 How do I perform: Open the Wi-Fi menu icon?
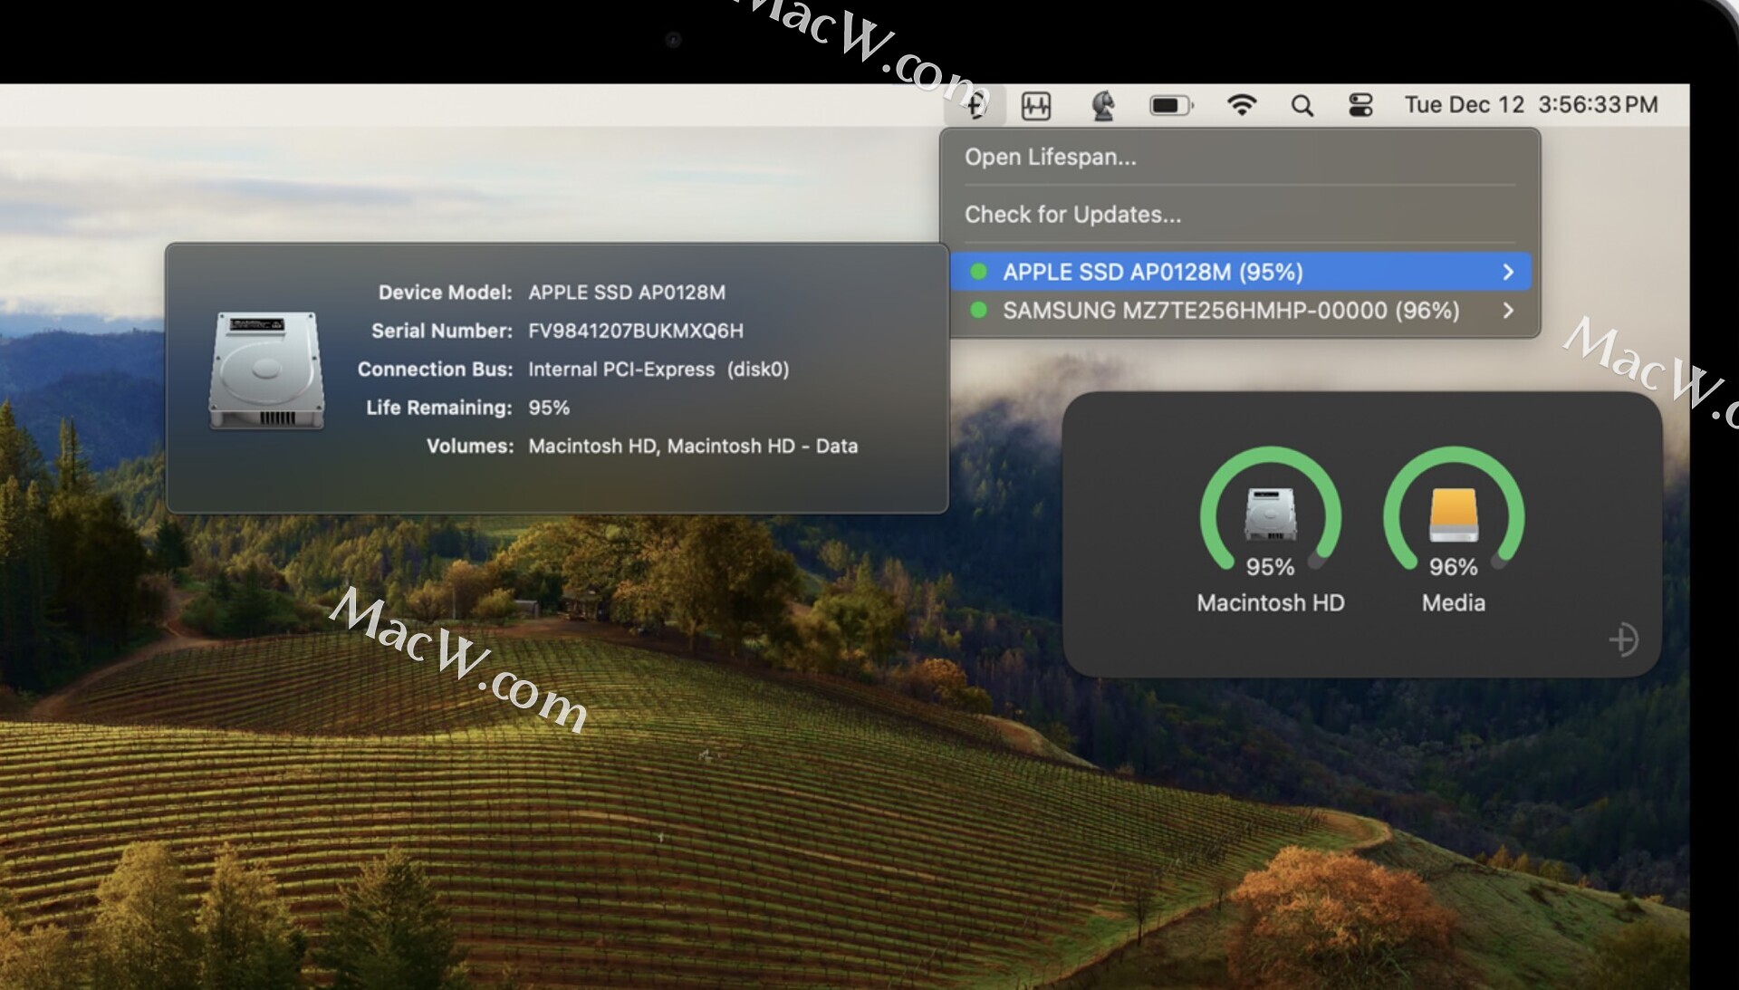(1241, 105)
